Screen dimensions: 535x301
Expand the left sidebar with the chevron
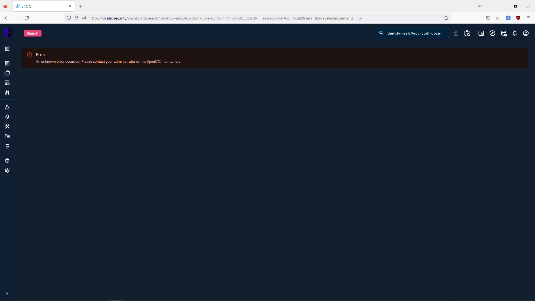pos(7,293)
